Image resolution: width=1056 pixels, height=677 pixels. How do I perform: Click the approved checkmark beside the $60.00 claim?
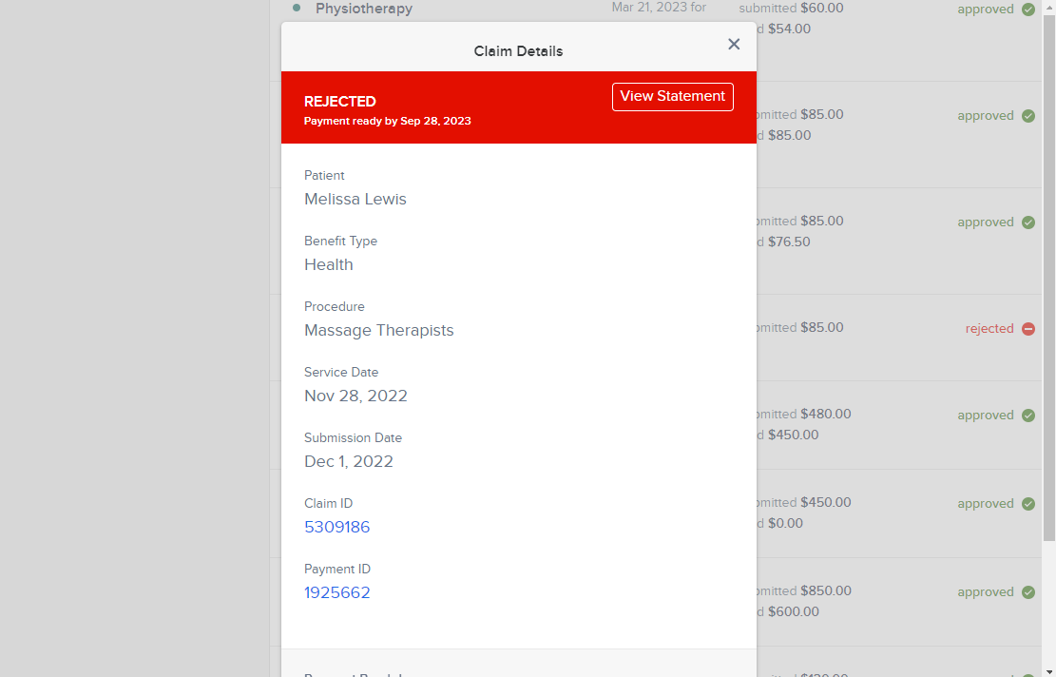[1028, 9]
